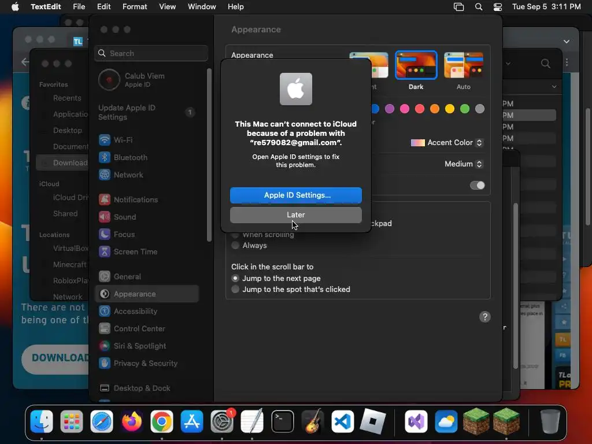The height and width of the screenshot is (444, 592).
Task: Choose the graphite accent color
Action: click(480, 109)
